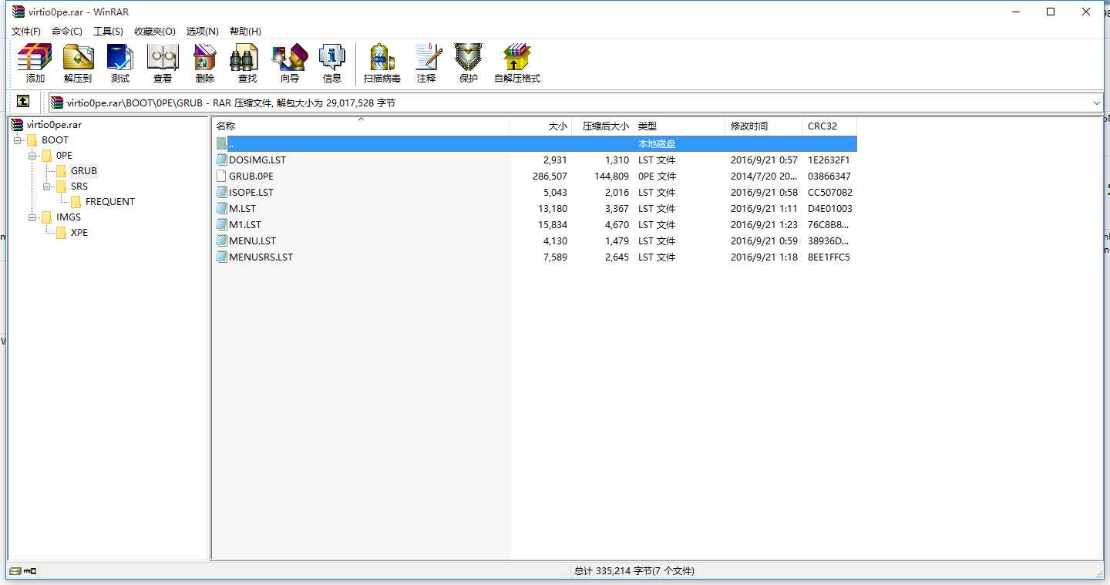
Task: Click the 0PE 文件 type cell
Action: click(657, 177)
